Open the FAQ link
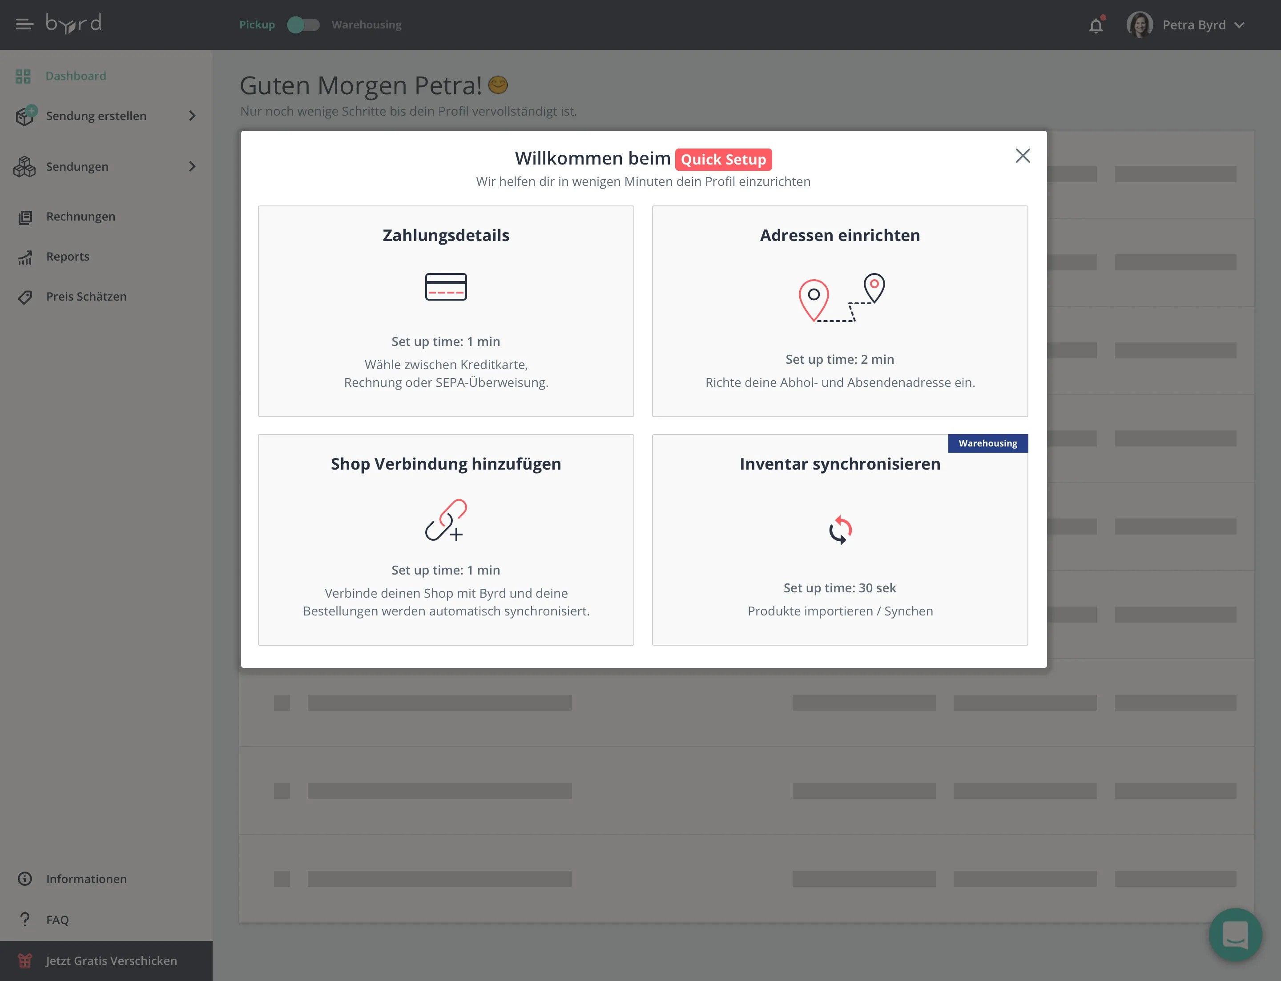The width and height of the screenshot is (1281, 981). [x=57, y=920]
